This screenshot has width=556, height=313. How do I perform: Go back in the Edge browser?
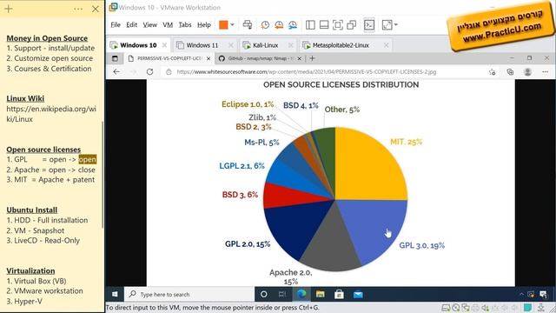[x=116, y=71]
